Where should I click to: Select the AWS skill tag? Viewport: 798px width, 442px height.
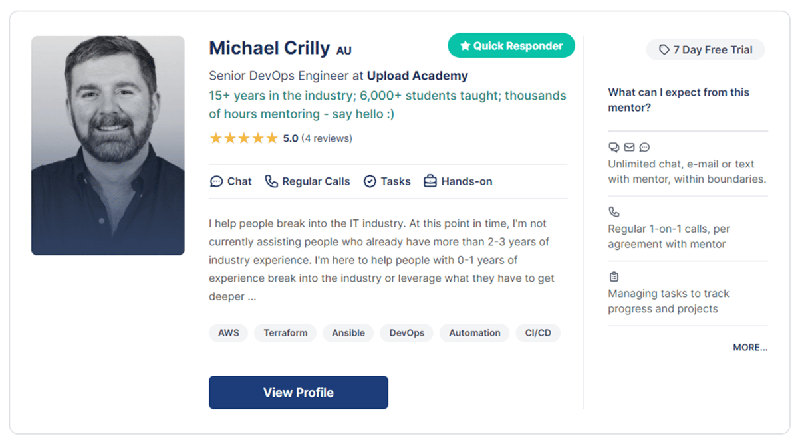pyautogui.click(x=229, y=333)
